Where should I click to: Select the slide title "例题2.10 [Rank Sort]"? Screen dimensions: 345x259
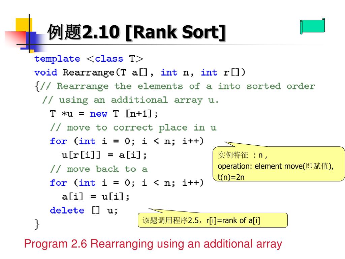[x=137, y=32]
